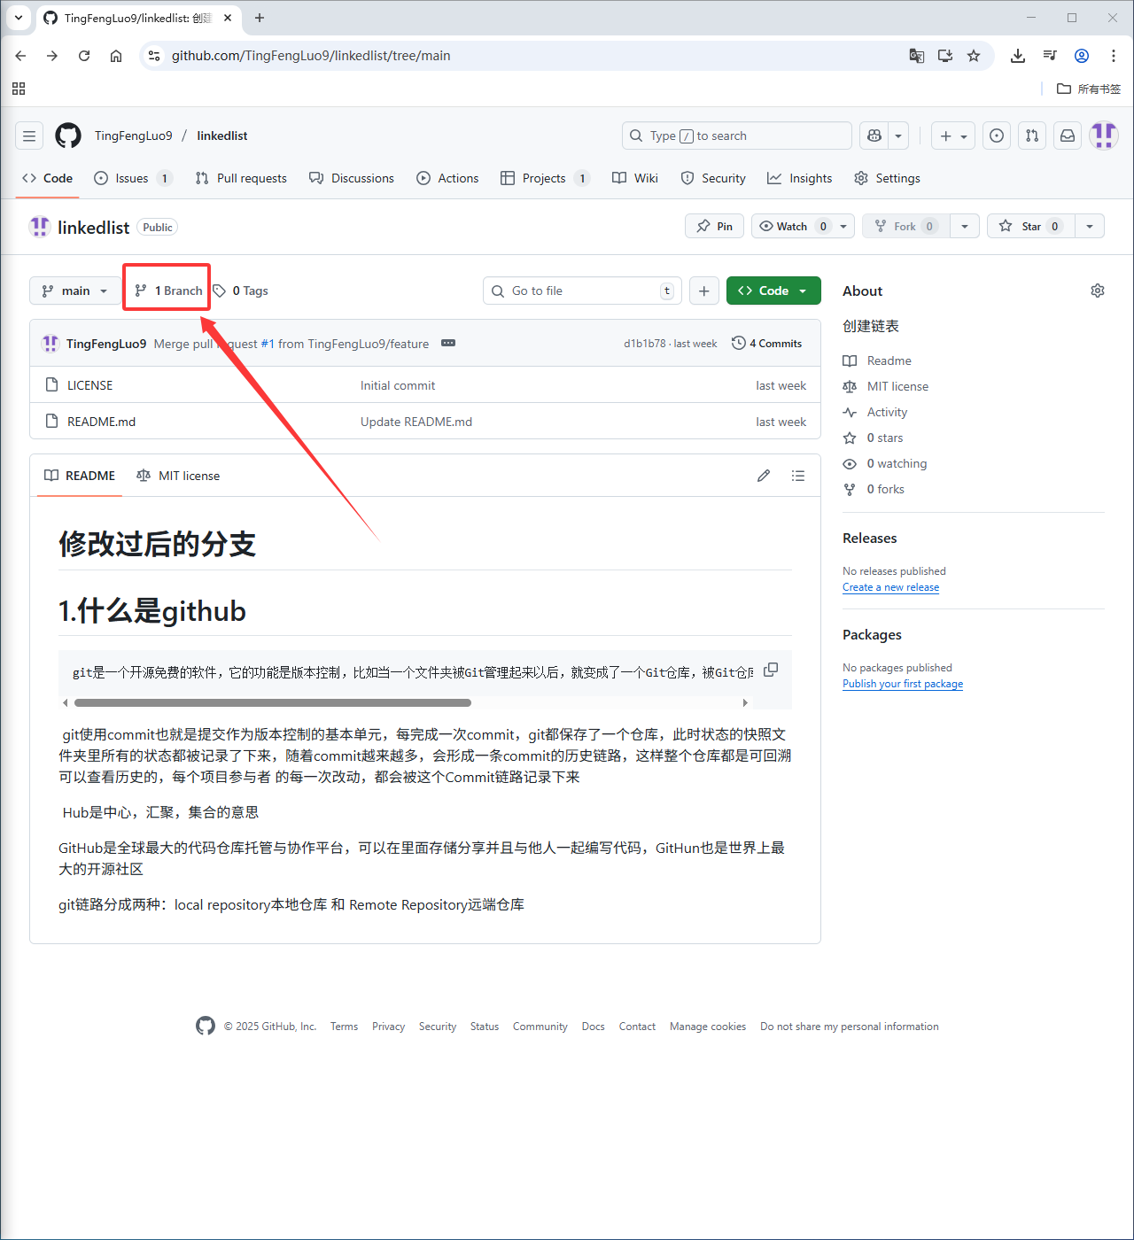The width and height of the screenshot is (1134, 1240).
Task: View the 4 Commits history
Action: (767, 344)
